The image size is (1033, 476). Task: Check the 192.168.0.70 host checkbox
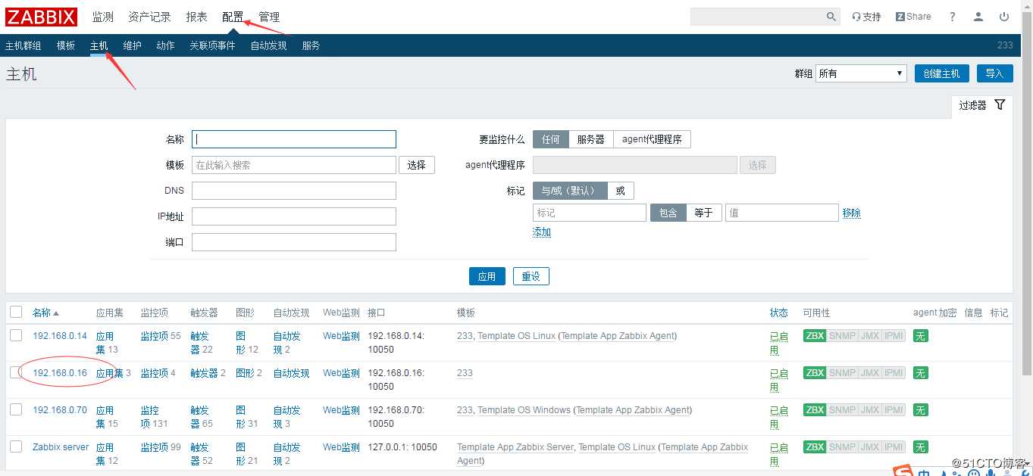(16, 409)
